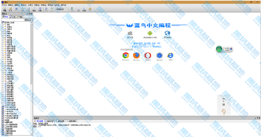Click the IE9+ Internet Explorer icon

pyautogui.click(x=171, y=55)
